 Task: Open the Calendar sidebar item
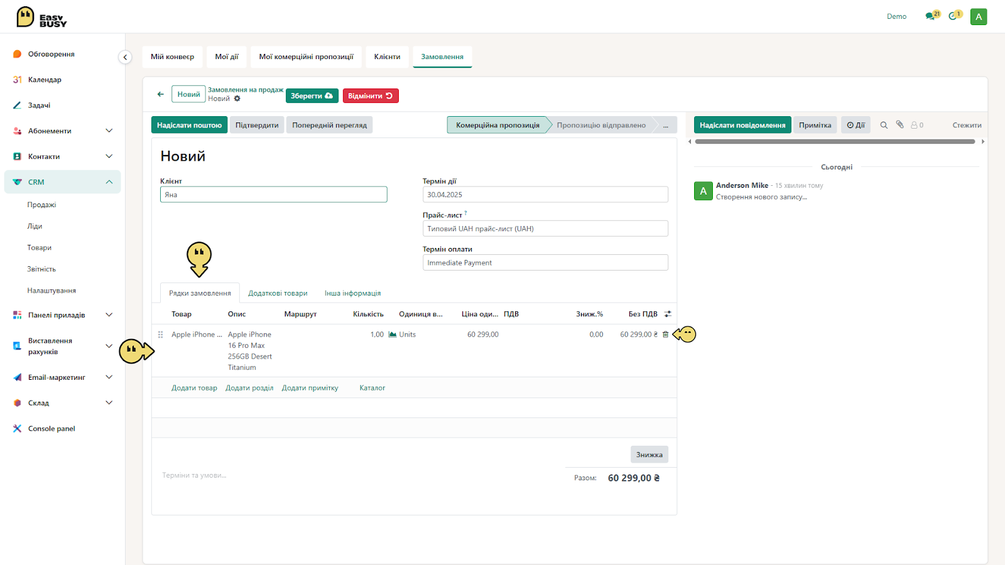pos(38,80)
